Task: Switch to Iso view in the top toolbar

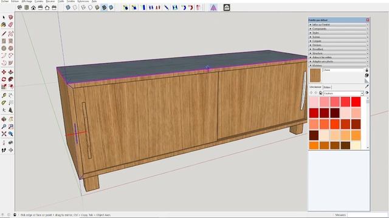Action: pos(19,7)
